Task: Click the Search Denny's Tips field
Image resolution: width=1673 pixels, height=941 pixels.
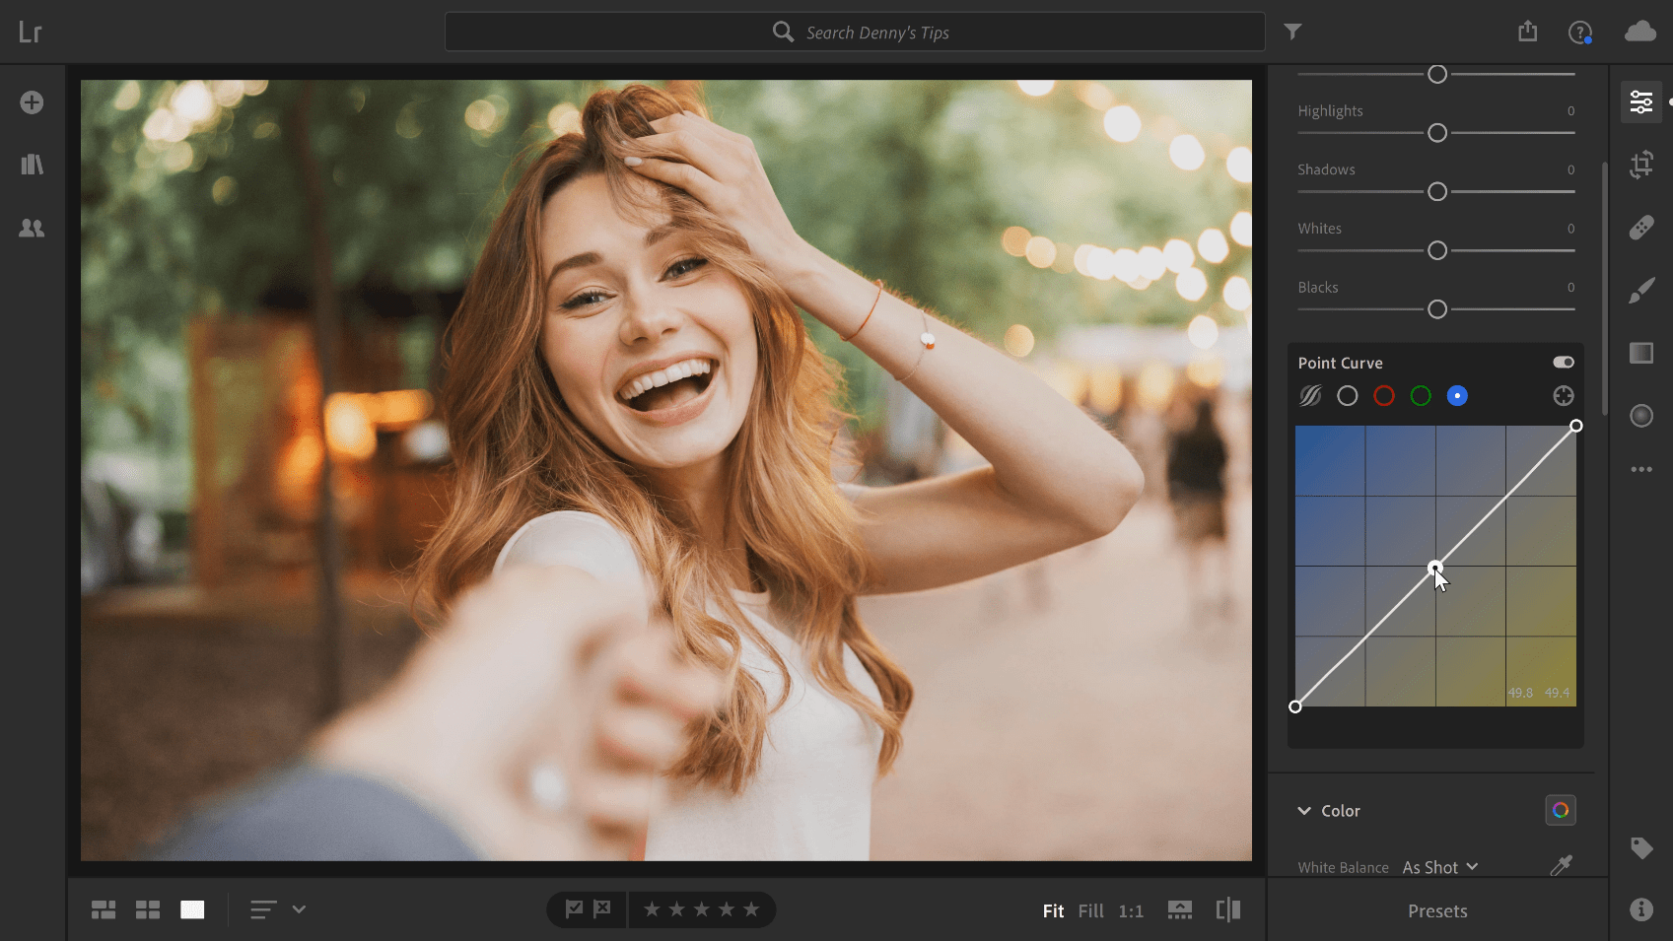Action: click(855, 33)
